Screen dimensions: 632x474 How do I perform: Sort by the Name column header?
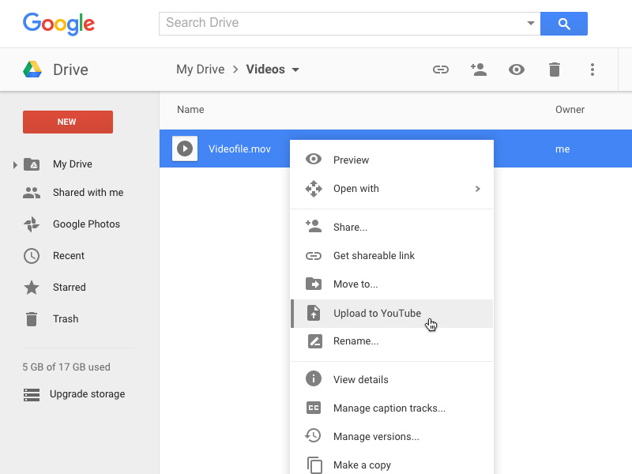coord(190,110)
